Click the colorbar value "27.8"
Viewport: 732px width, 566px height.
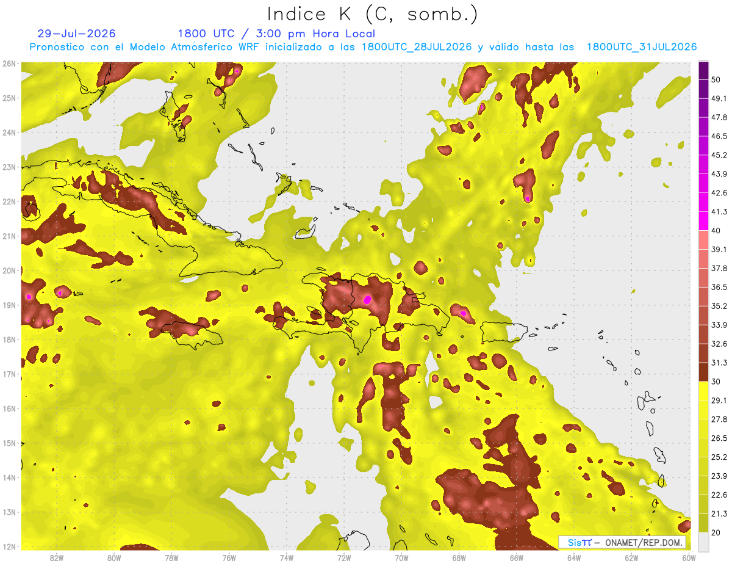719,419
